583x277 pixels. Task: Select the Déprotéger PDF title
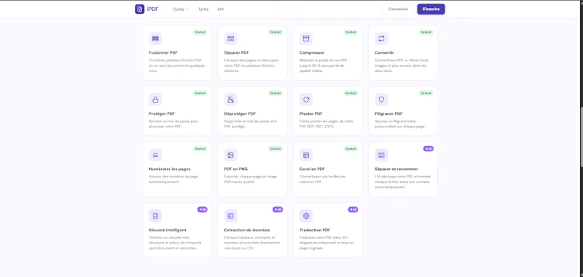click(x=240, y=114)
